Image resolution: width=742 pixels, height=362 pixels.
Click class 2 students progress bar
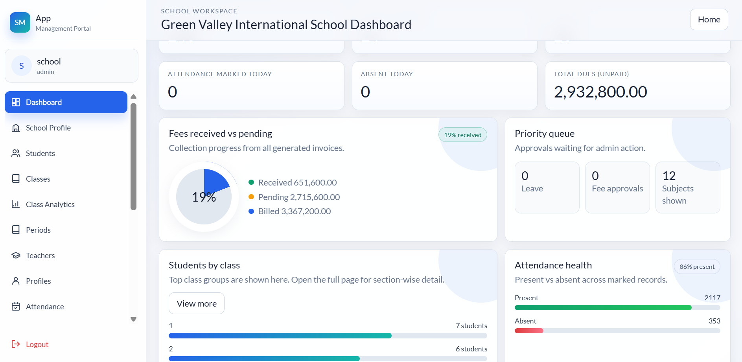pos(328,359)
